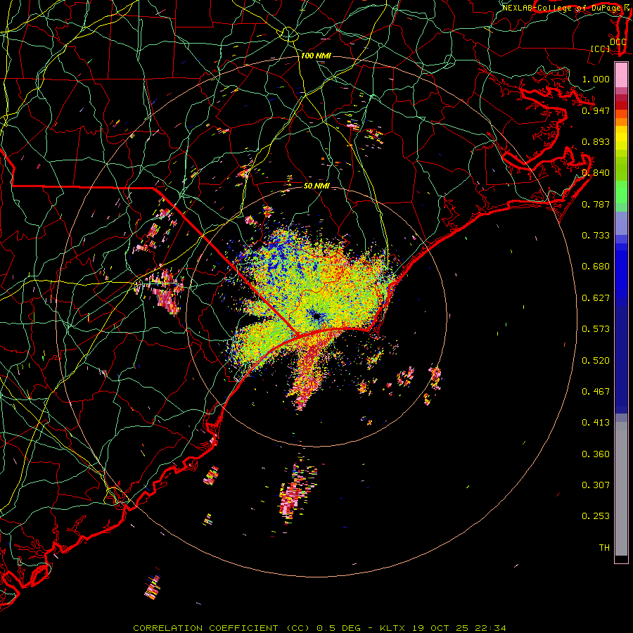Click the 0.893 scale value
This screenshot has height=633, width=633.
(596, 141)
